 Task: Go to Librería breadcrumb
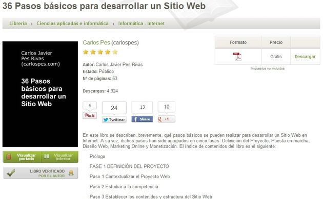pyautogui.click(x=18, y=23)
